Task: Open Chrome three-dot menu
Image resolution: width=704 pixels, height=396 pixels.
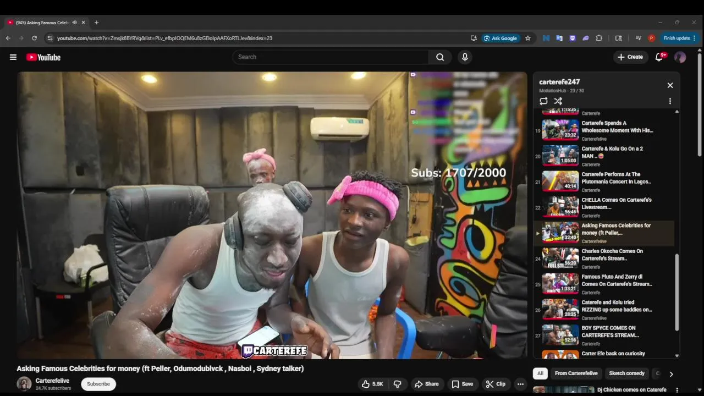Action: coord(694,38)
